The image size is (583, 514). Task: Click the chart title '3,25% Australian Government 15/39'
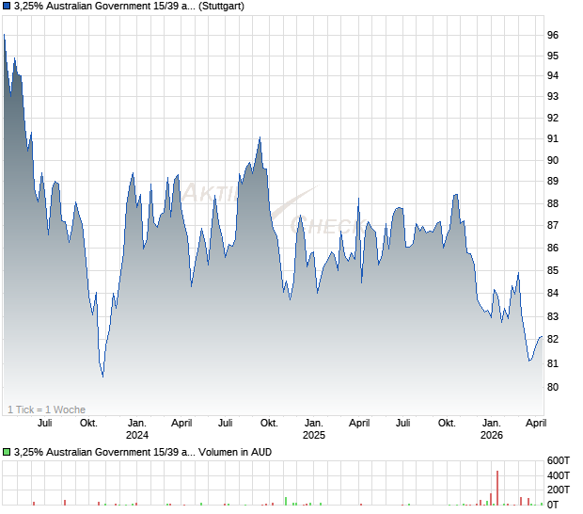[x=105, y=8]
